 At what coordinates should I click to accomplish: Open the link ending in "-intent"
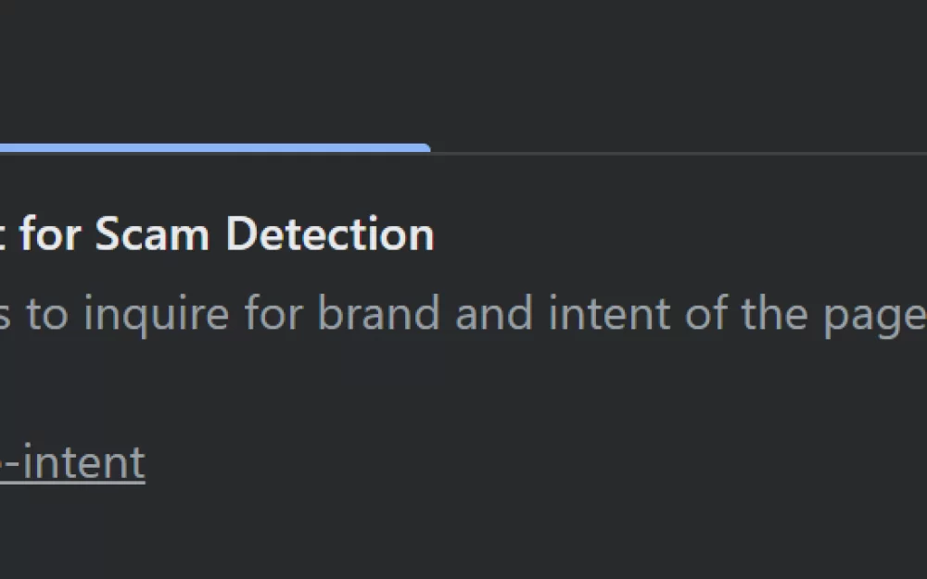click(x=79, y=462)
